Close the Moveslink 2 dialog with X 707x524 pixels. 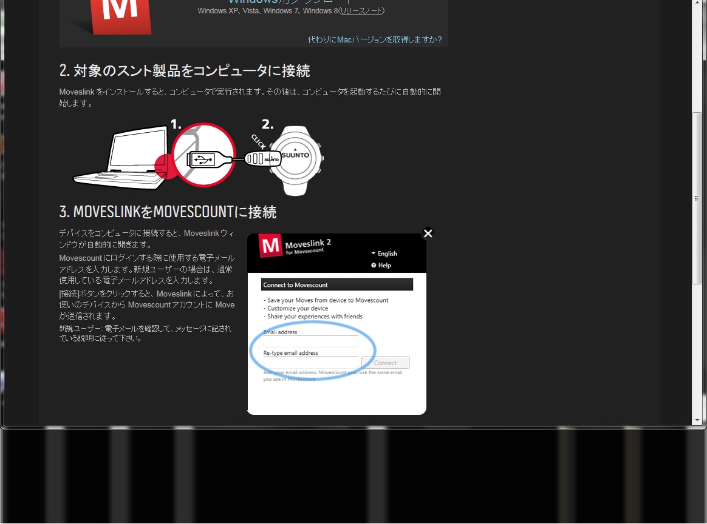pyautogui.click(x=428, y=233)
